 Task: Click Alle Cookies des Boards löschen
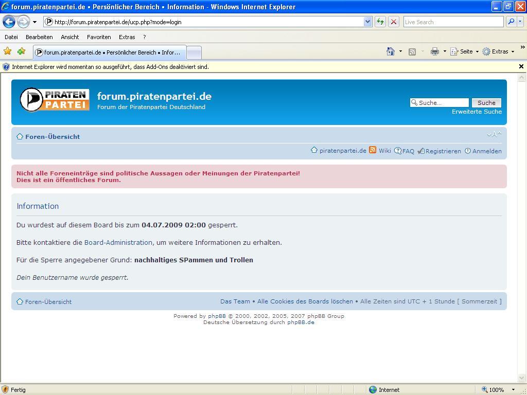[x=305, y=301]
